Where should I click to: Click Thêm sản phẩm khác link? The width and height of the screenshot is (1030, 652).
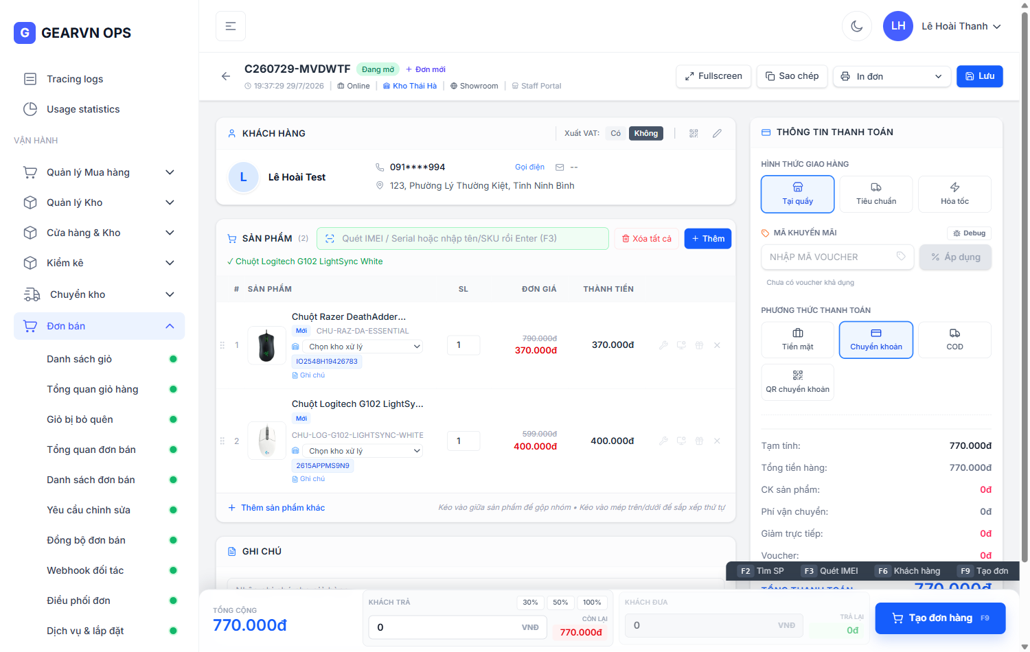[x=283, y=508]
